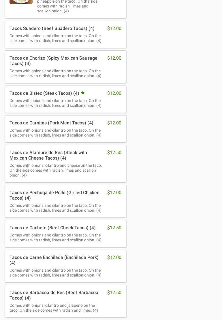
Task: Open Tacos de Chorizo (Spicy Mexican Sausage Tacos)
Action: [53, 61]
